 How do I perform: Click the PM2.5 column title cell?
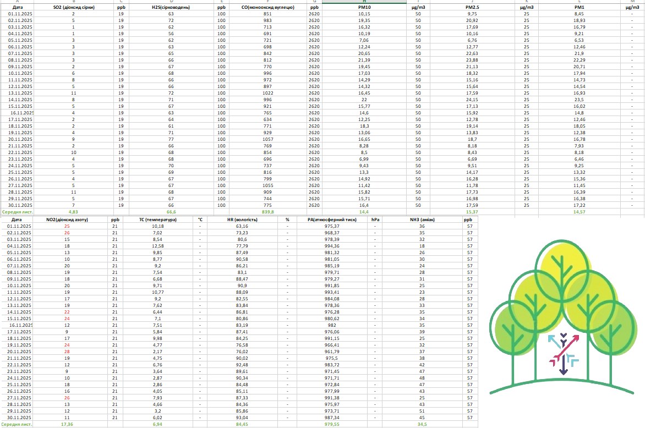point(472,8)
